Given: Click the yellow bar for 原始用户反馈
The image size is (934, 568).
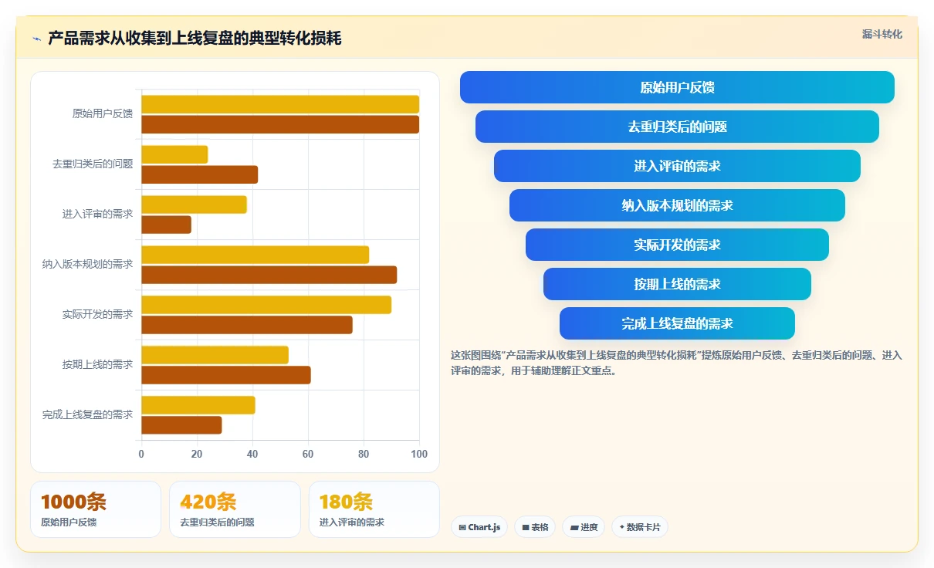Looking at the screenshot, I should coord(280,104).
